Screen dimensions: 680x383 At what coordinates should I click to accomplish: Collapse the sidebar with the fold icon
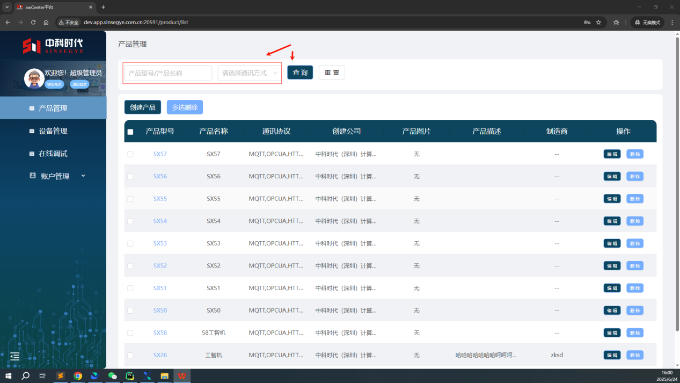15,356
